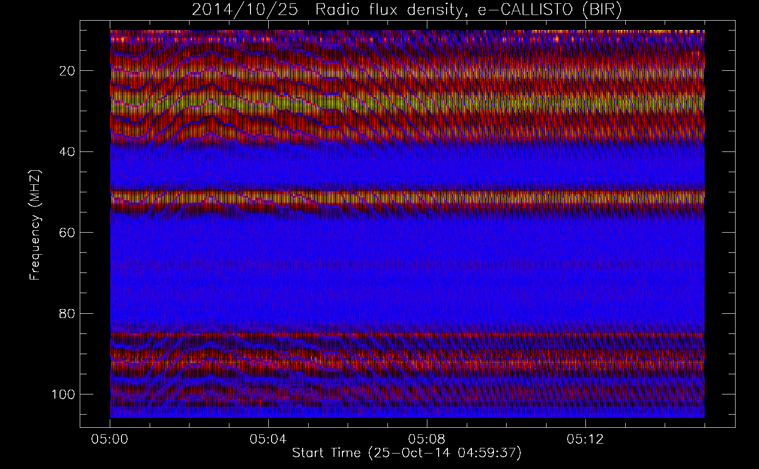
Task: Click the plot title '2014/10/25 Radio flux density'
Action: click(x=407, y=10)
